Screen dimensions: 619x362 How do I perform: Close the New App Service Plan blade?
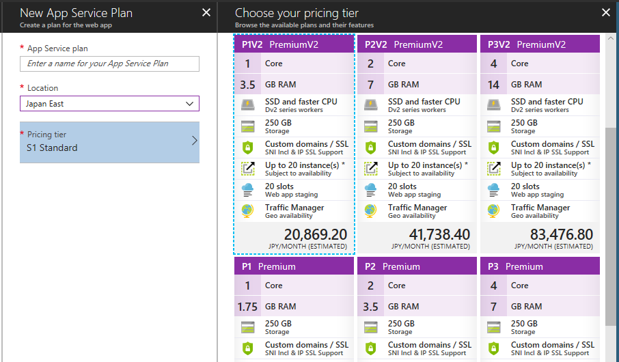click(206, 12)
